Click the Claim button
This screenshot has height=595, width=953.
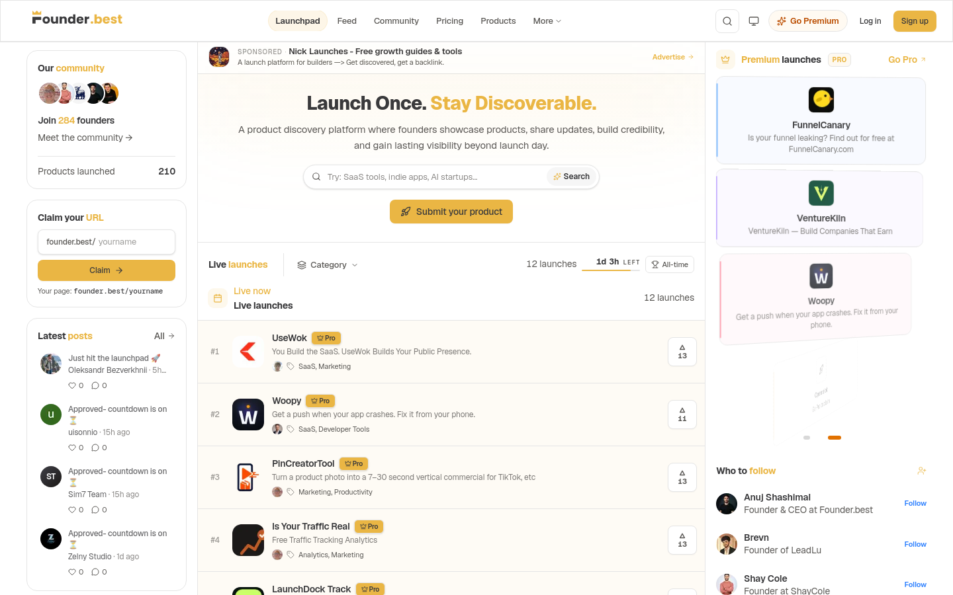click(107, 270)
